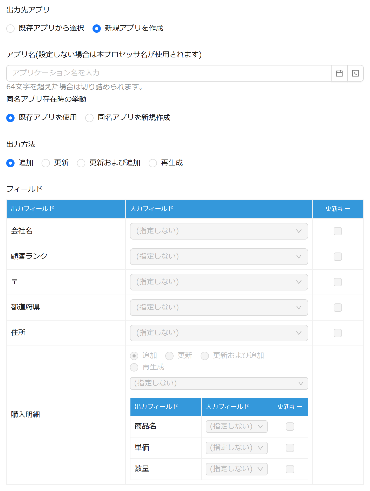Viewport: 370px width, 491px height.
Task: Open the input field dropdown for 都道府県
Action: (219, 308)
